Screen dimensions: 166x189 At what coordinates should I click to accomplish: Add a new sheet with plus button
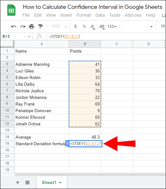pyautogui.click(x=18, y=182)
